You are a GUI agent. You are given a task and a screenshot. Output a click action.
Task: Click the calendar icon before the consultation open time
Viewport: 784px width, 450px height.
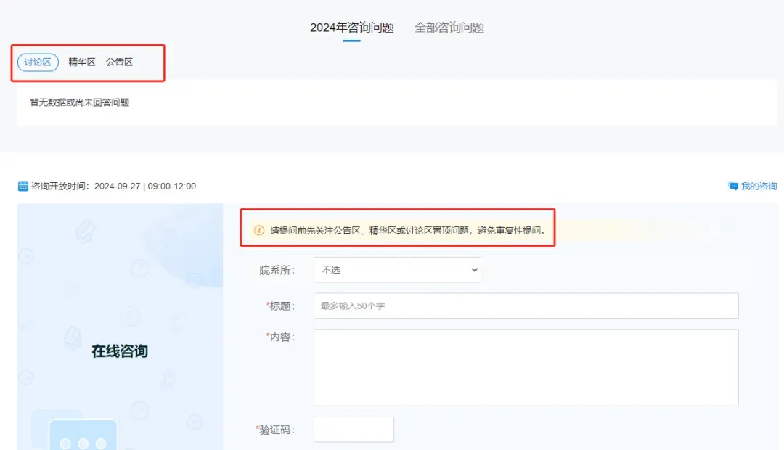pos(23,186)
